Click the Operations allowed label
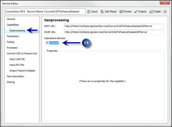The height and width of the screenshot is (127, 172). coord(55,38)
